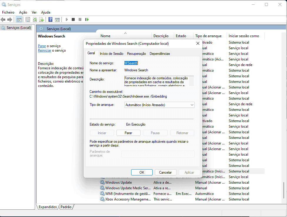The height and width of the screenshot is (217, 287).
Task: Click the icon in the Serviços (Local) header
Action: [x=42, y=29]
